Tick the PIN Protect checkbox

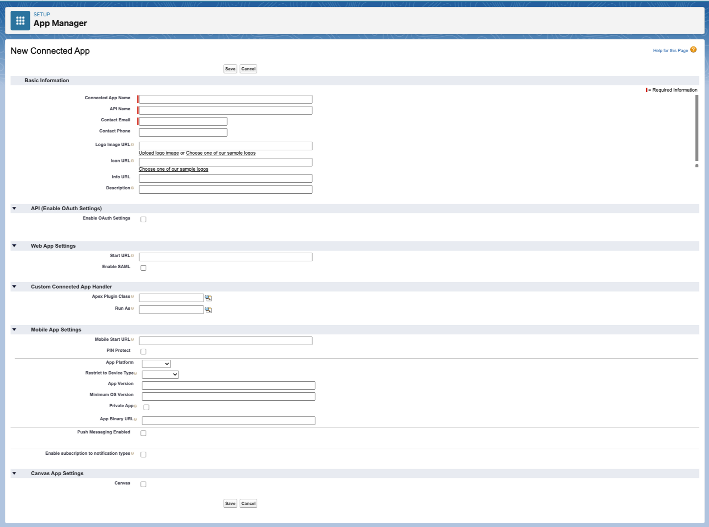click(x=143, y=351)
